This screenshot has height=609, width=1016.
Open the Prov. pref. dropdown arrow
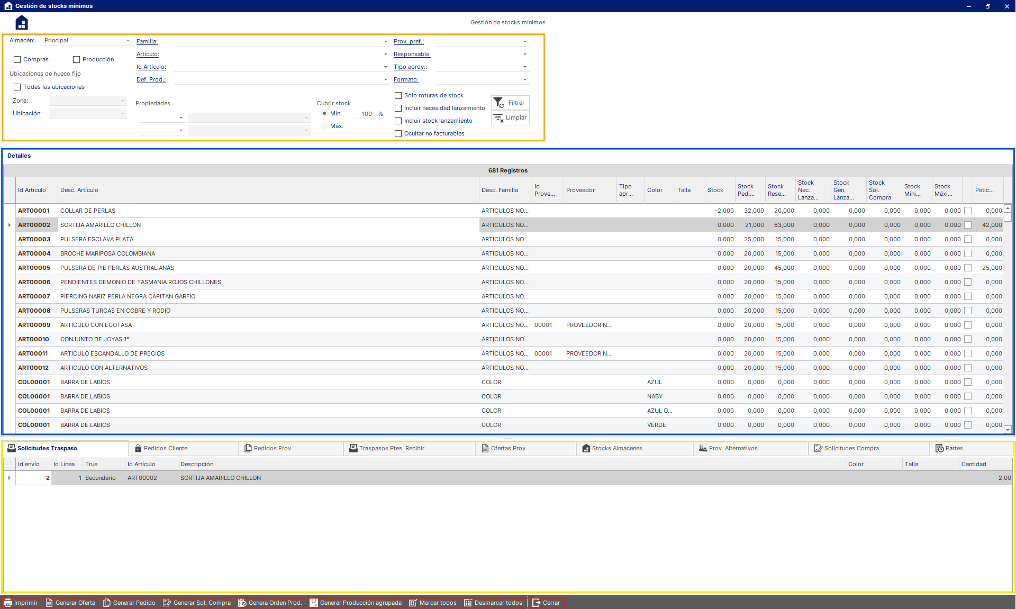pos(524,41)
